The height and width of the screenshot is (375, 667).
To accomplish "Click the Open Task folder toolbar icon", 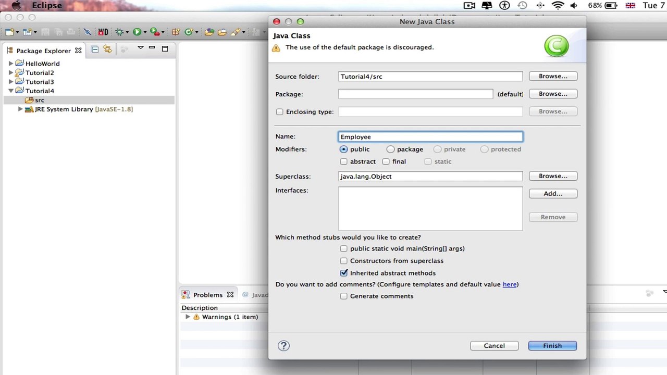I will (222, 32).
